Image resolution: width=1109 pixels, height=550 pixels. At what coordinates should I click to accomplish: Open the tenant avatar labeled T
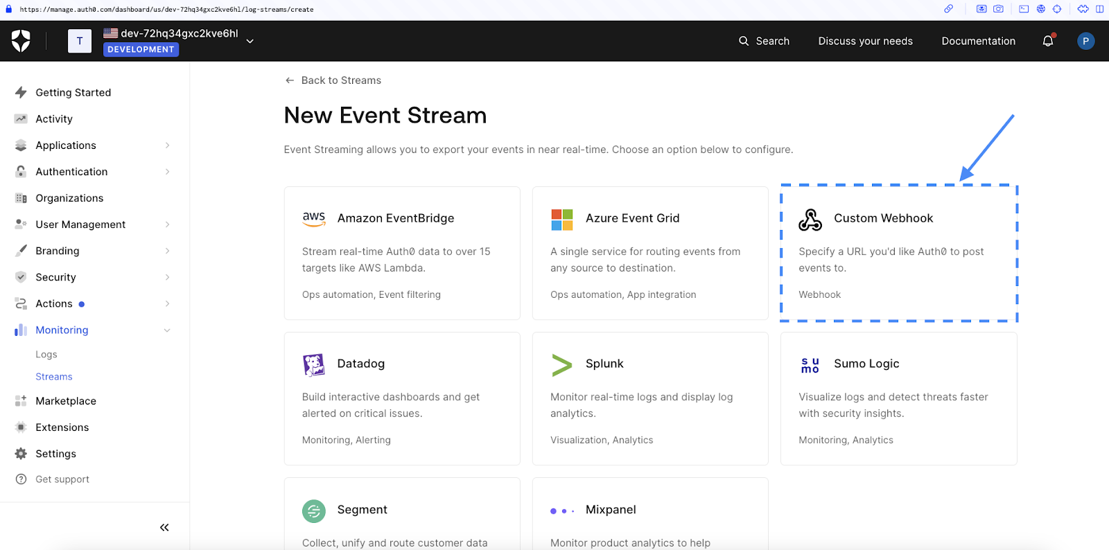click(80, 41)
